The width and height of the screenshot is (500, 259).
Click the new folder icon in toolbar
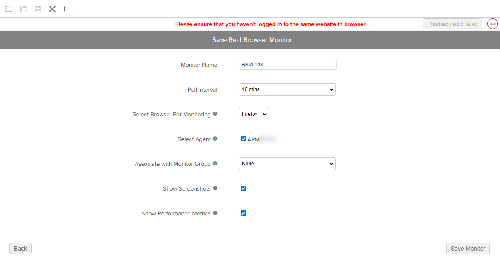(x=9, y=9)
